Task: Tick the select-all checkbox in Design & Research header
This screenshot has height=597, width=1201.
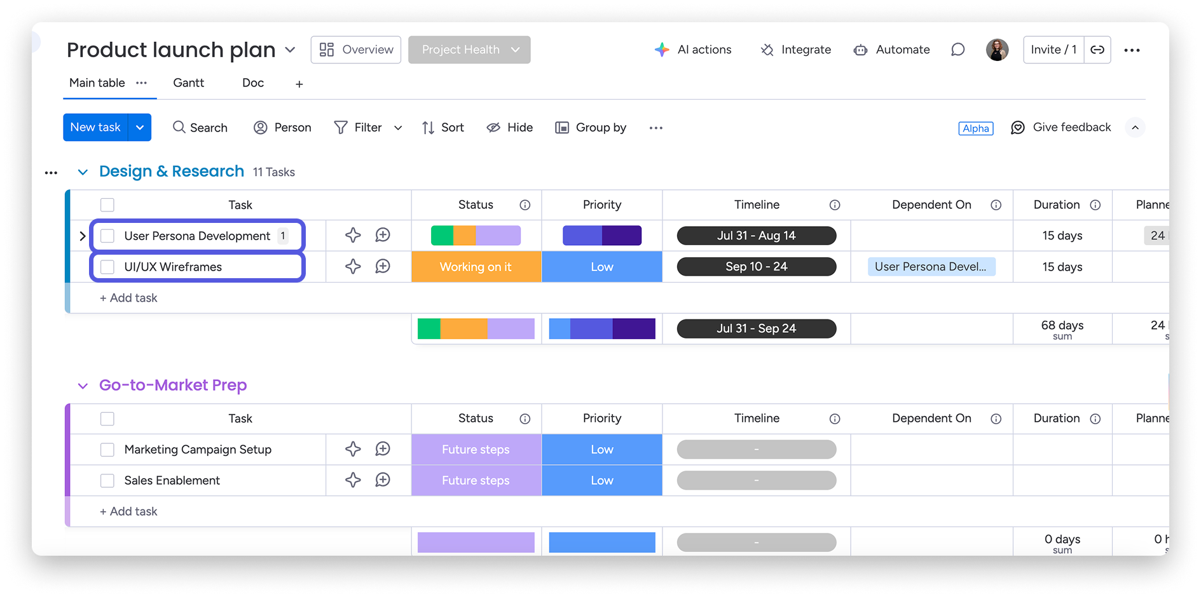Action: [x=107, y=205]
